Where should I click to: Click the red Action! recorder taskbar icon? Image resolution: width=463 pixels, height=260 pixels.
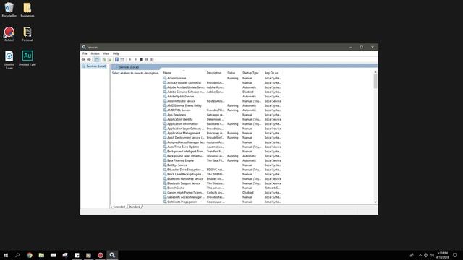point(101,255)
